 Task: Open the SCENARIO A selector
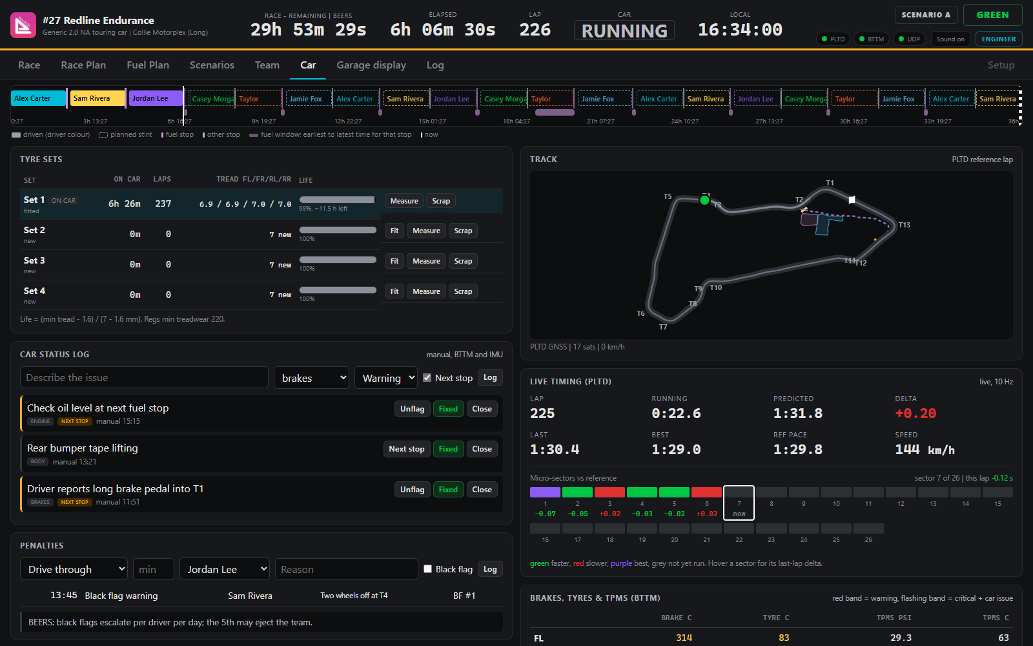926,15
